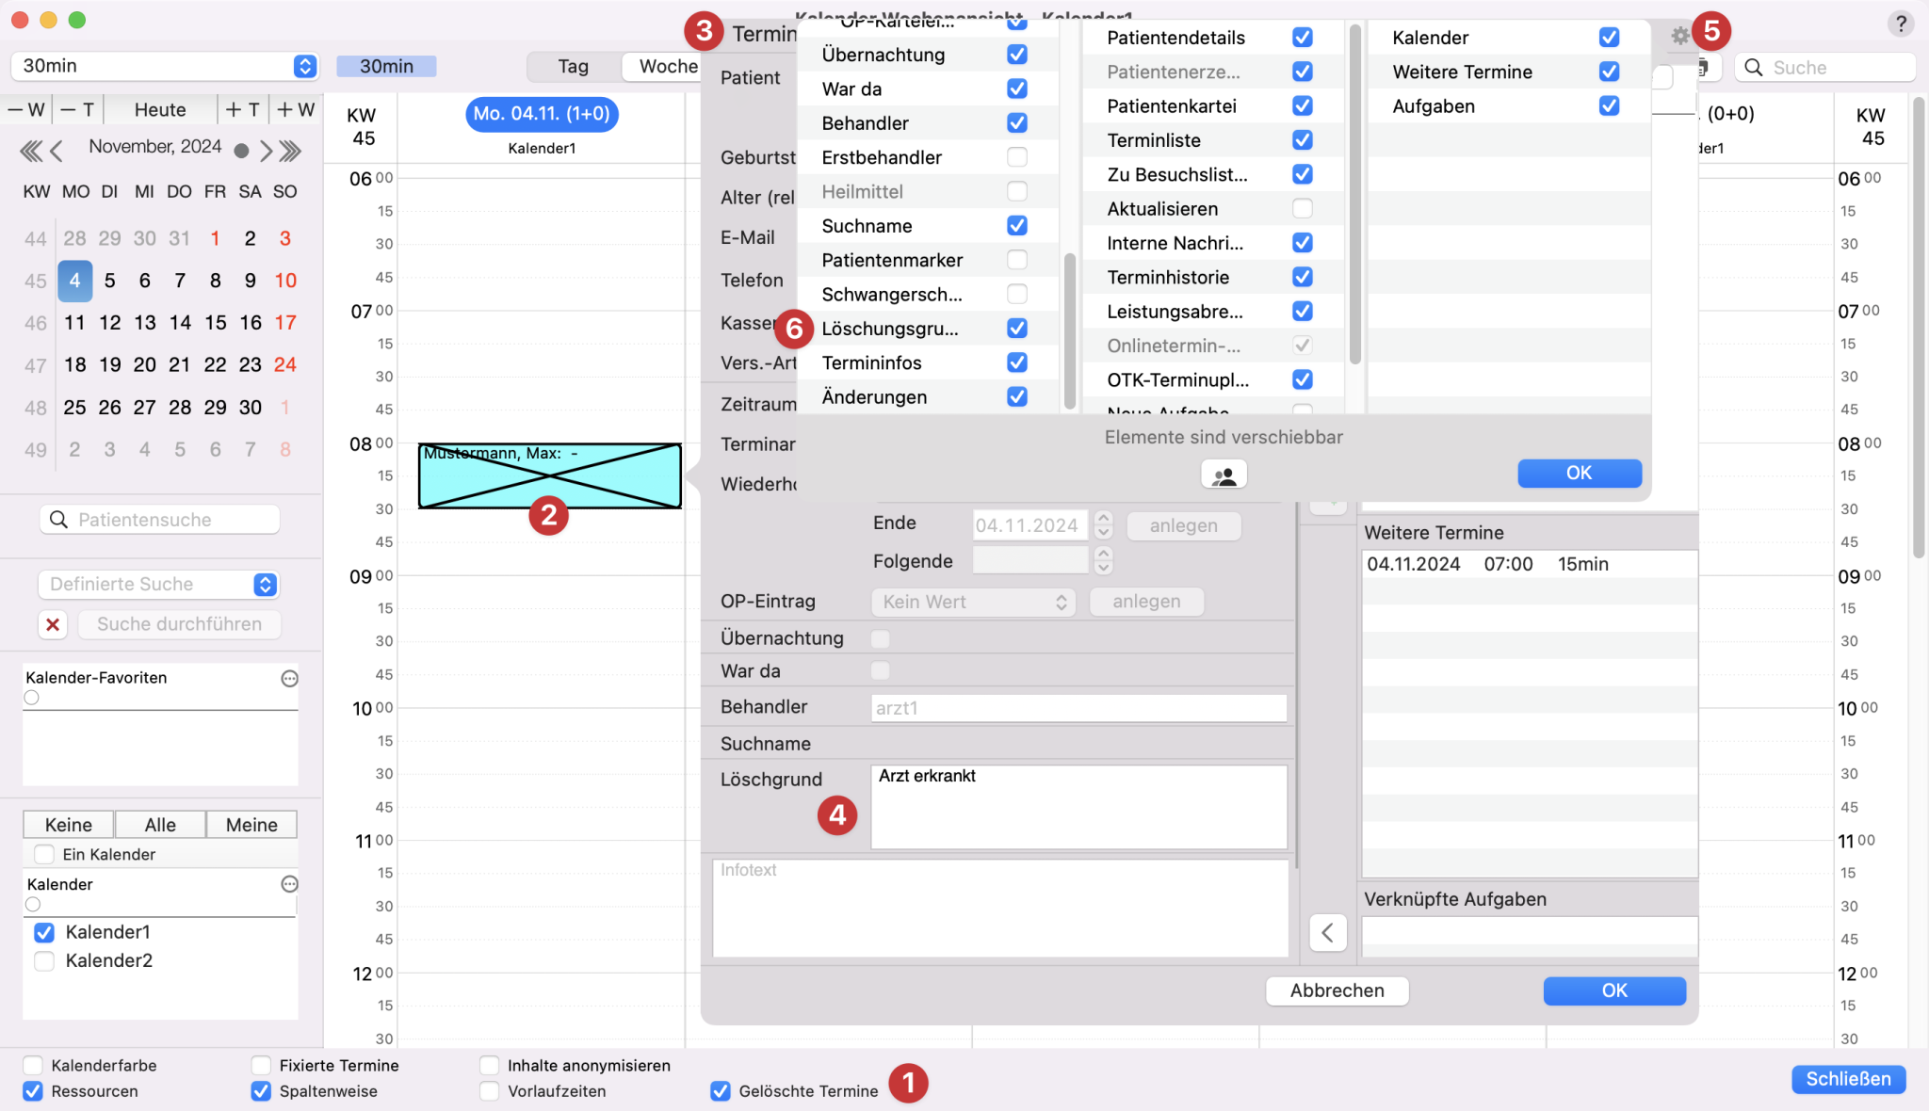Enable Vorlaufzeiten checkbox
The image size is (1929, 1111).
489,1091
